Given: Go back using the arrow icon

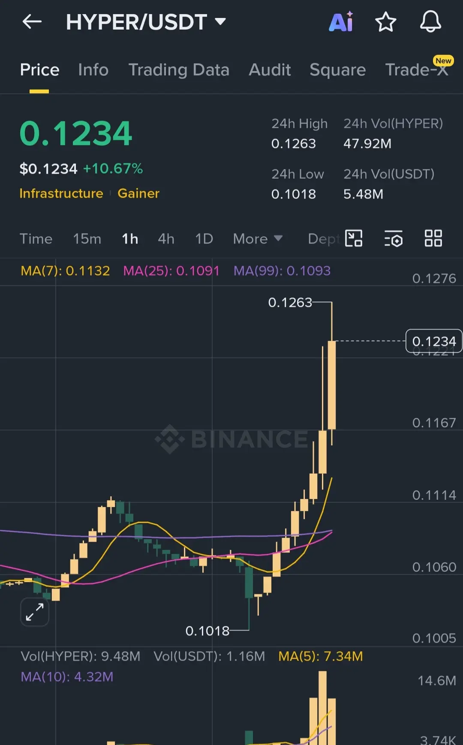Looking at the screenshot, I should [32, 21].
